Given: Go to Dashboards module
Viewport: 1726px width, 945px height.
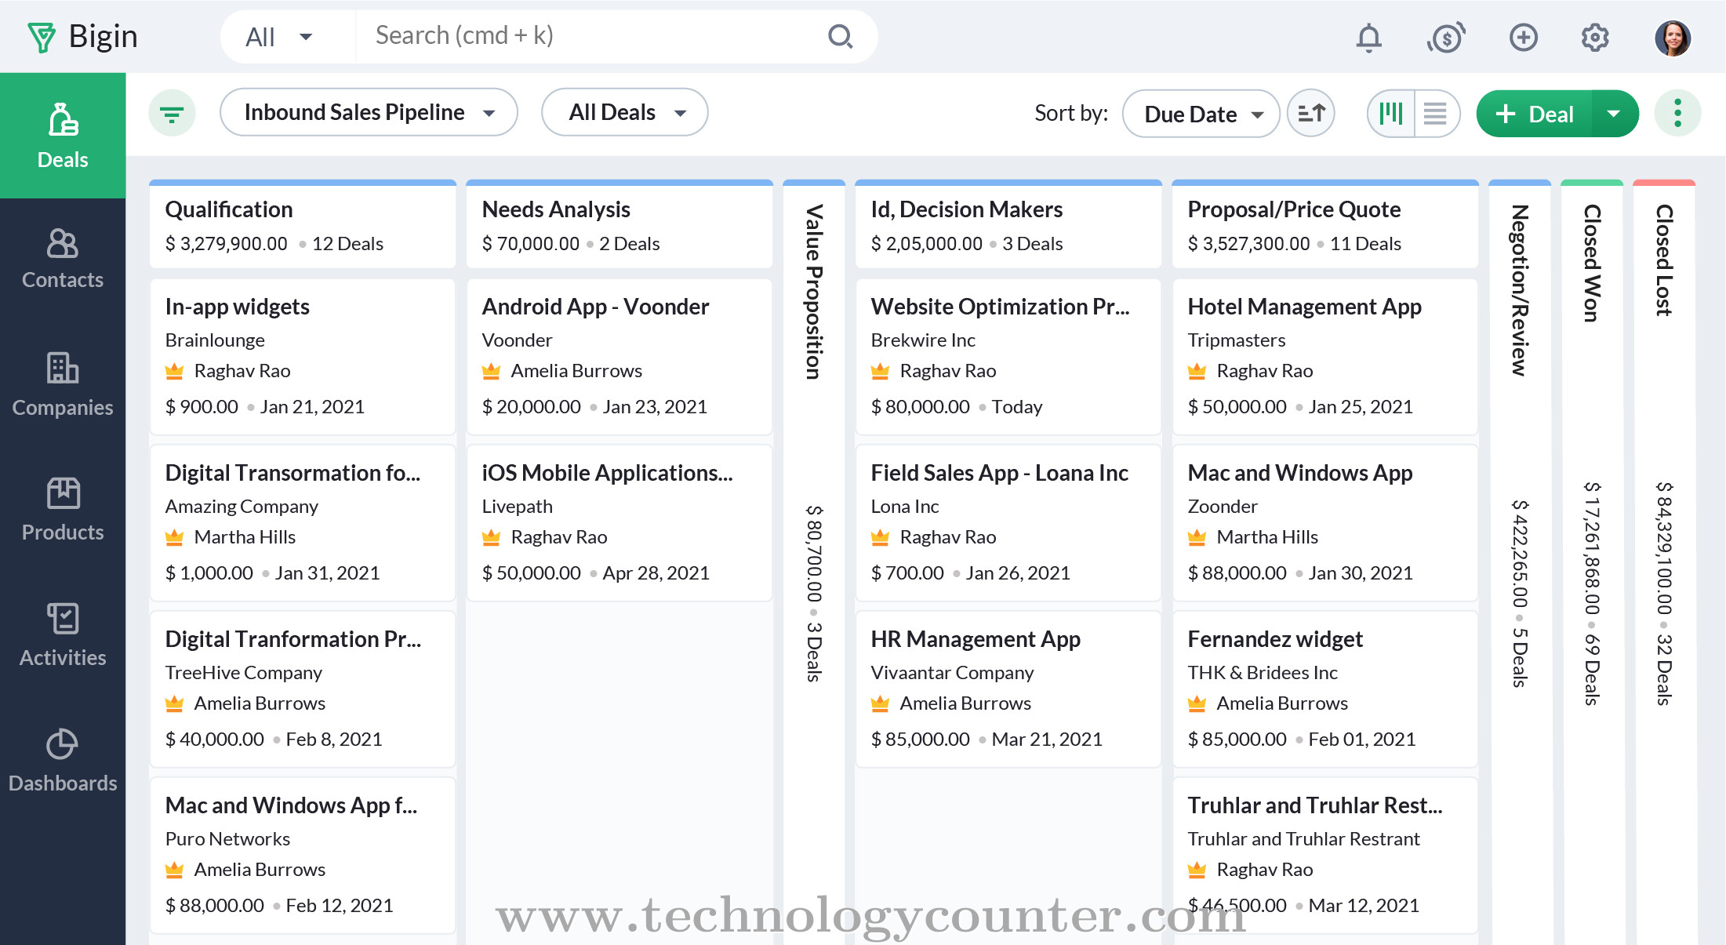Looking at the screenshot, I should point(63,761).
